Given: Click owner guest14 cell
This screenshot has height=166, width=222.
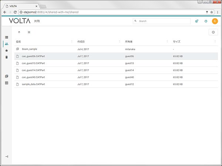Looking at the screenshot, I should pos(129,70).
